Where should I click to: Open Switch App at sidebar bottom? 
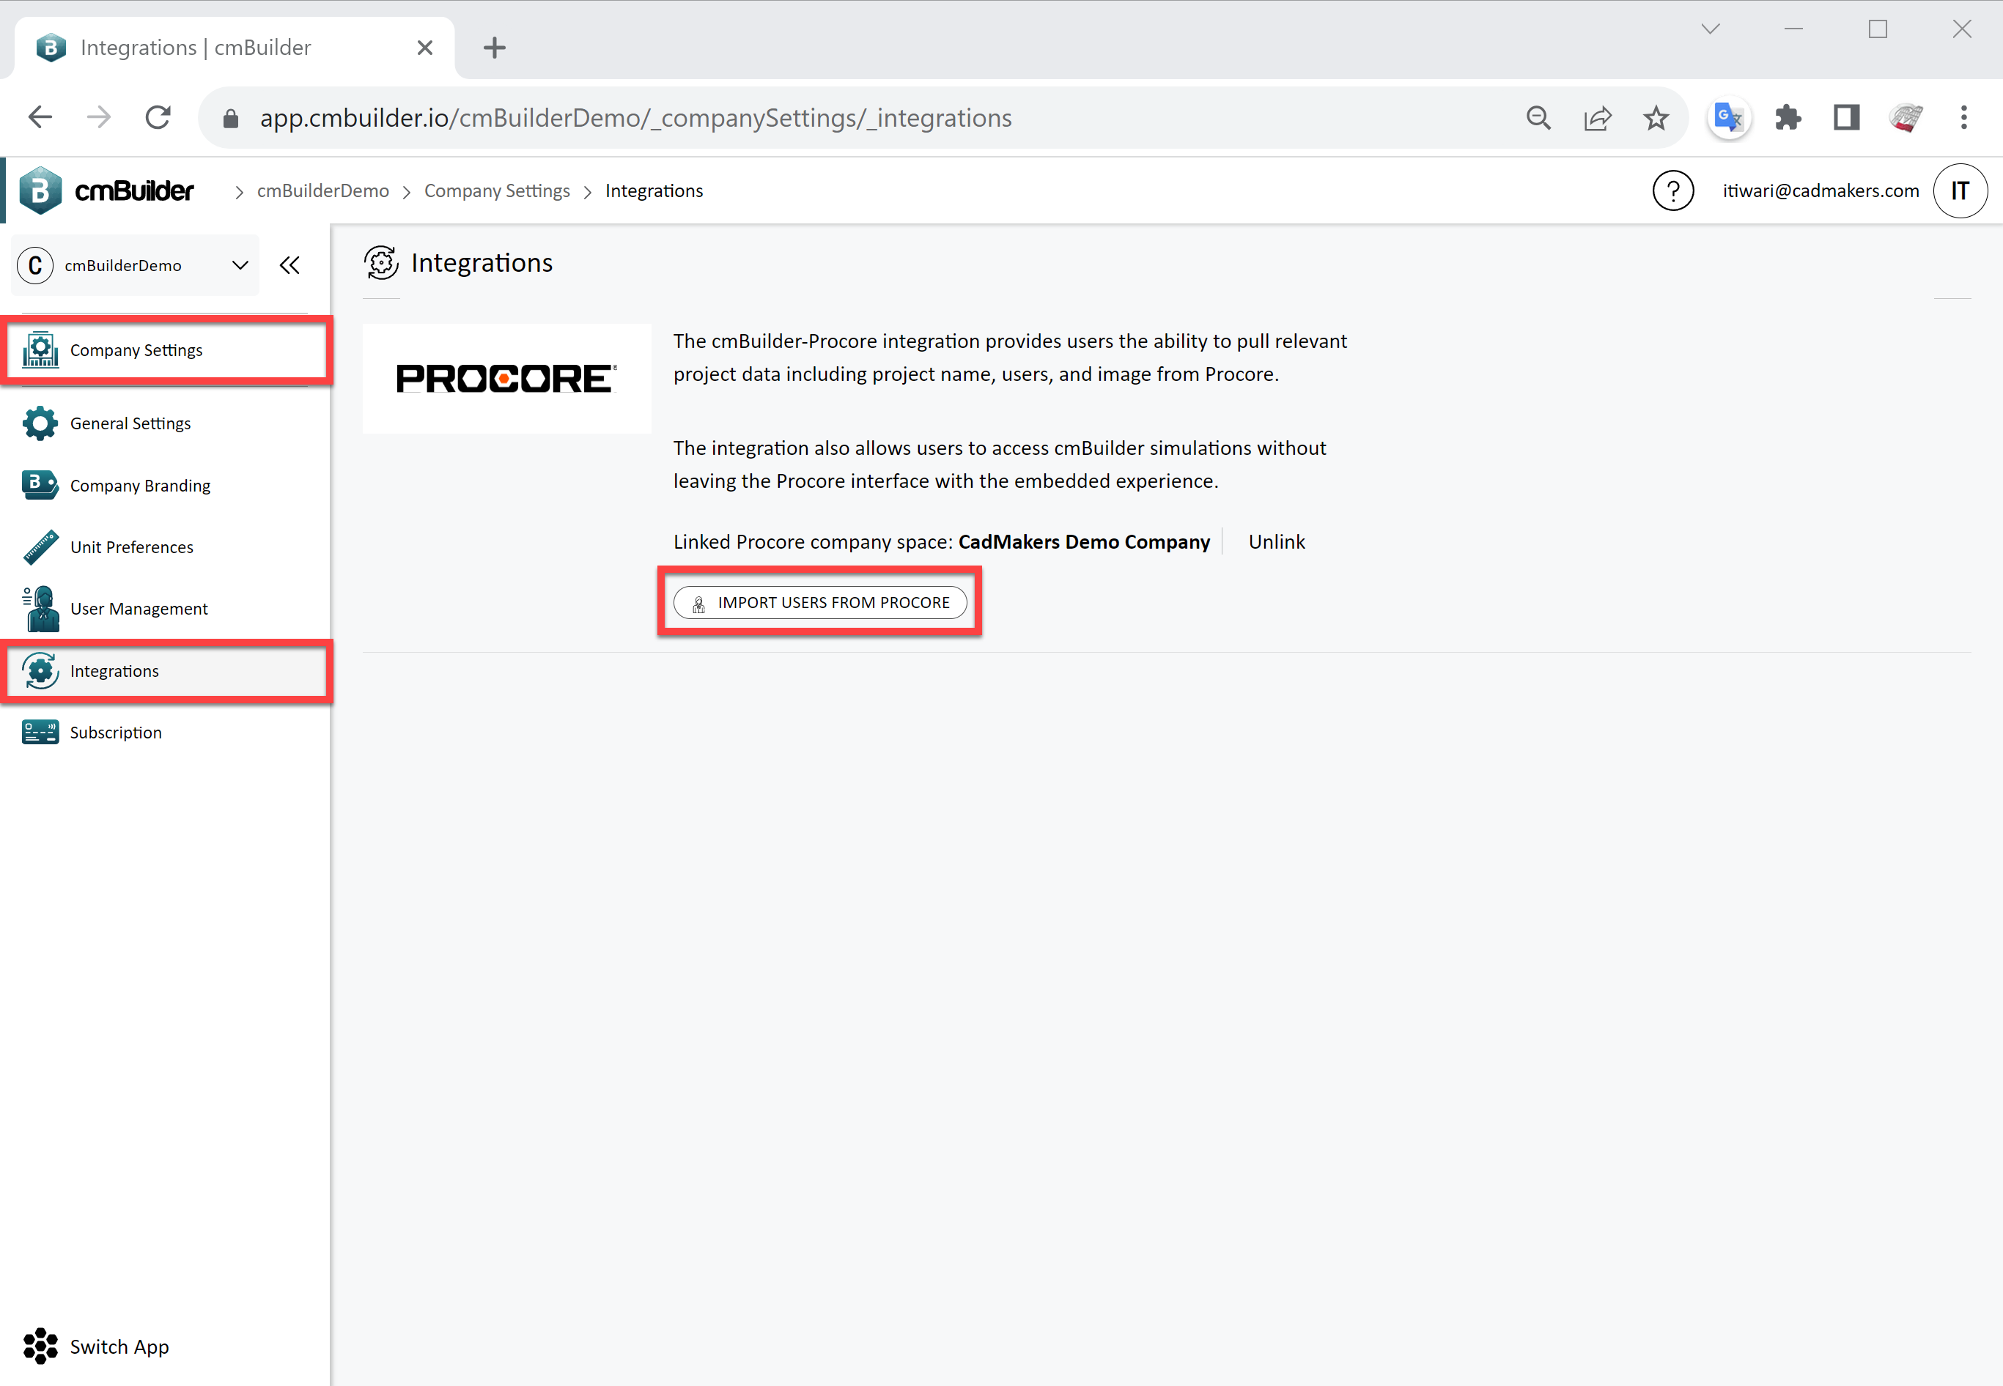95,1347
